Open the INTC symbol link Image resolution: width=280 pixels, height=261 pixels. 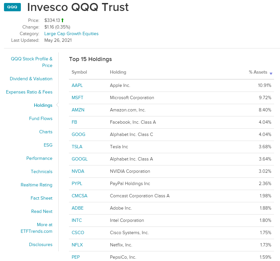tap(77, 220)
